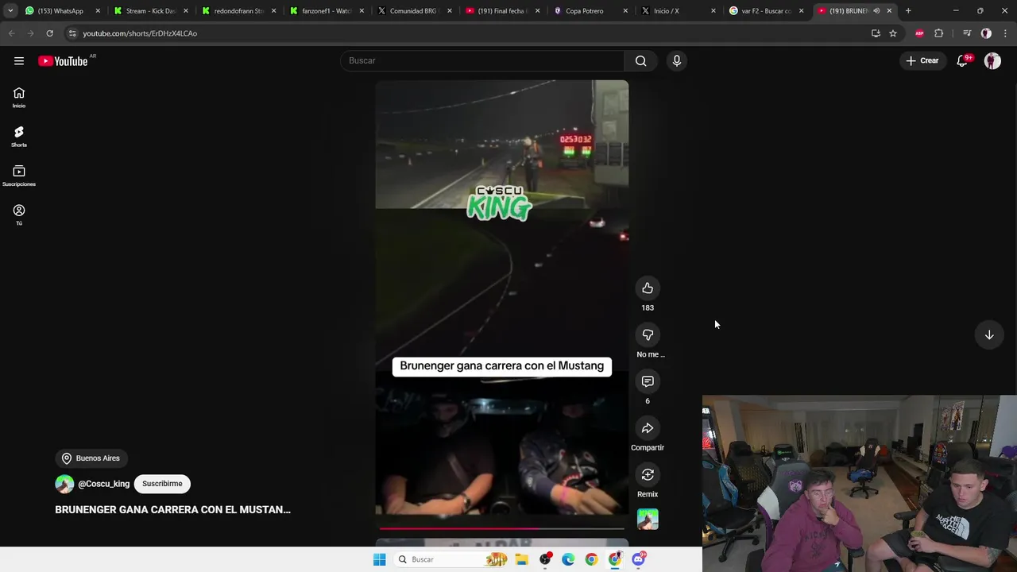Click the Crear button
Image resolution: width=1017 pixels, height=572 pixels.
pyautogui.click(x=922, y=61)
